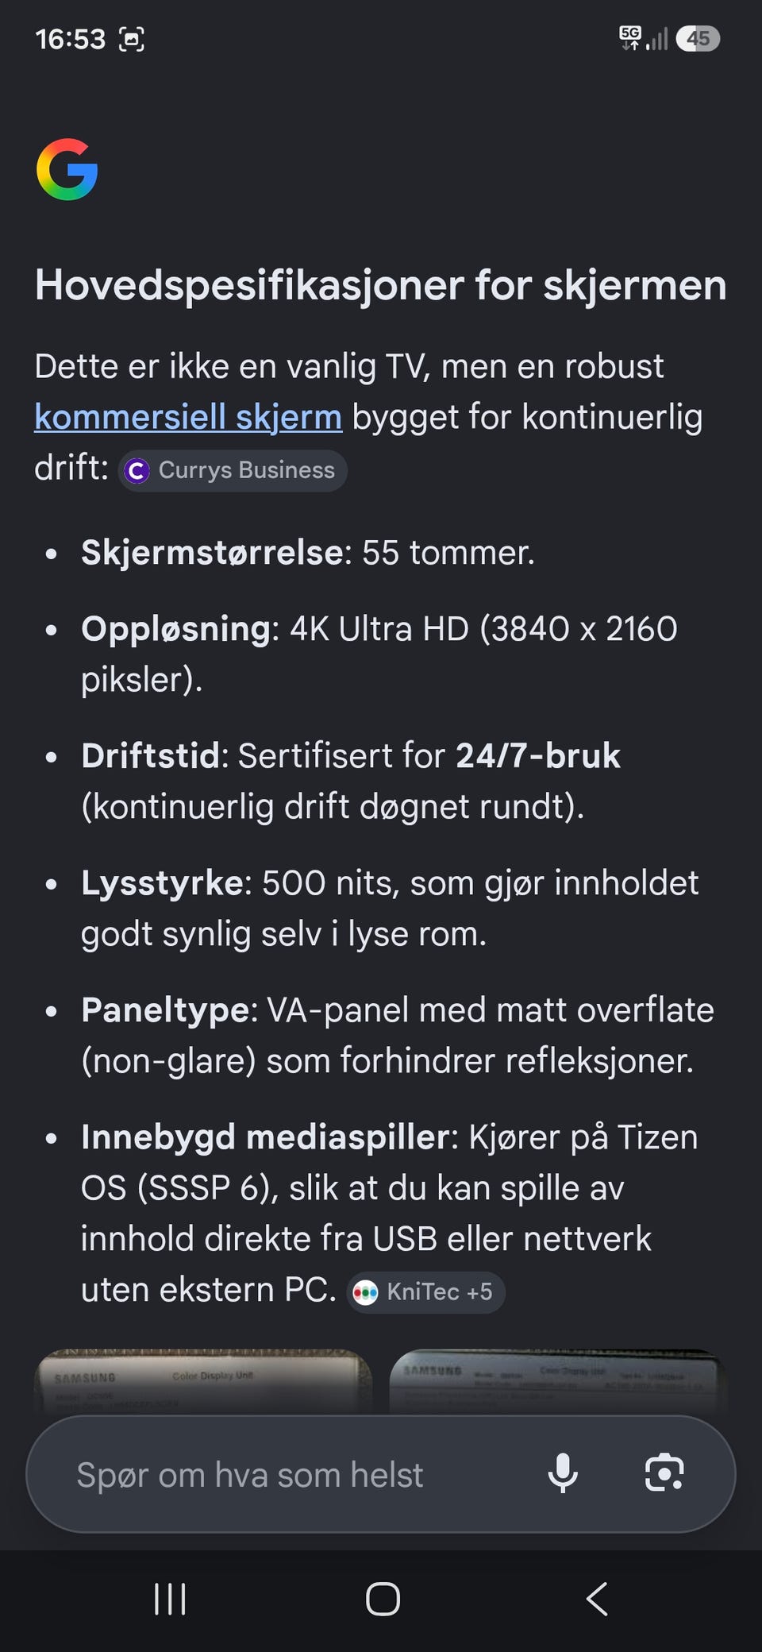Tap the 'Hovedspesifikasjoner for skjermen' heading
The height and width of the screenshot is (1652, 762).
380,284
